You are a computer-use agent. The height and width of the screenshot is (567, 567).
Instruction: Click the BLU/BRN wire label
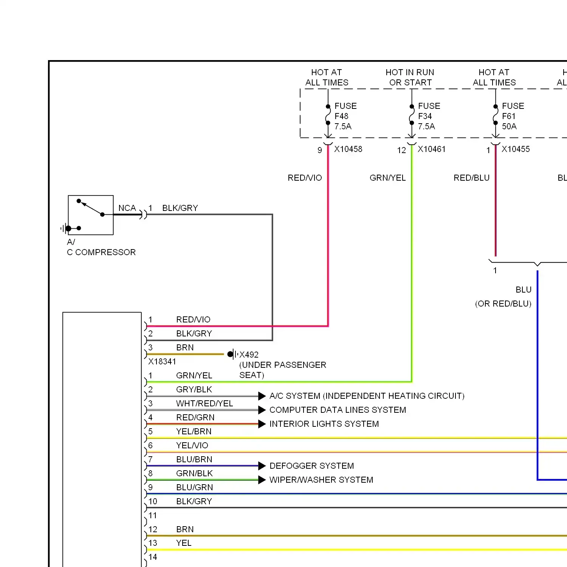click(194, 459)
